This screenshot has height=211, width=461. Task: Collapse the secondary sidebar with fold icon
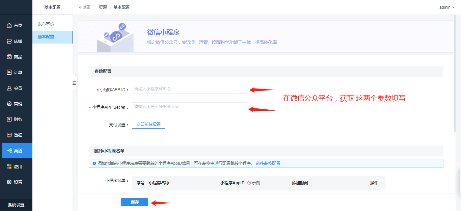click(x=75, y=83)
